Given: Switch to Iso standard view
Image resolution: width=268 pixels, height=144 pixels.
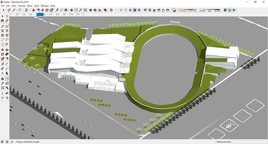Looking at the screenshot, I should [x=145, y=10].
